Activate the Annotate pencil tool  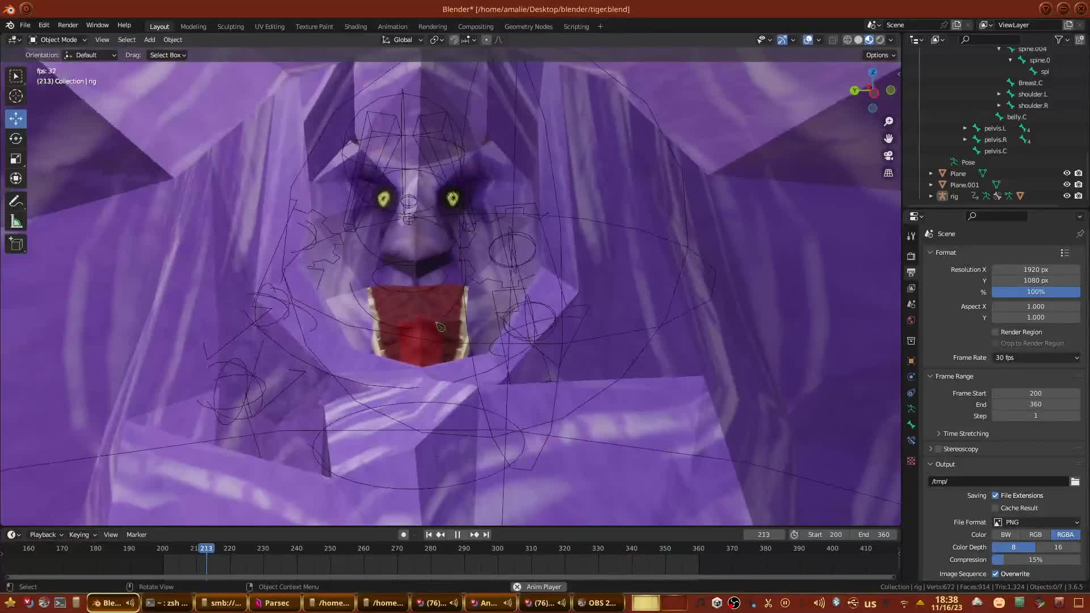[x=16, y=201]
